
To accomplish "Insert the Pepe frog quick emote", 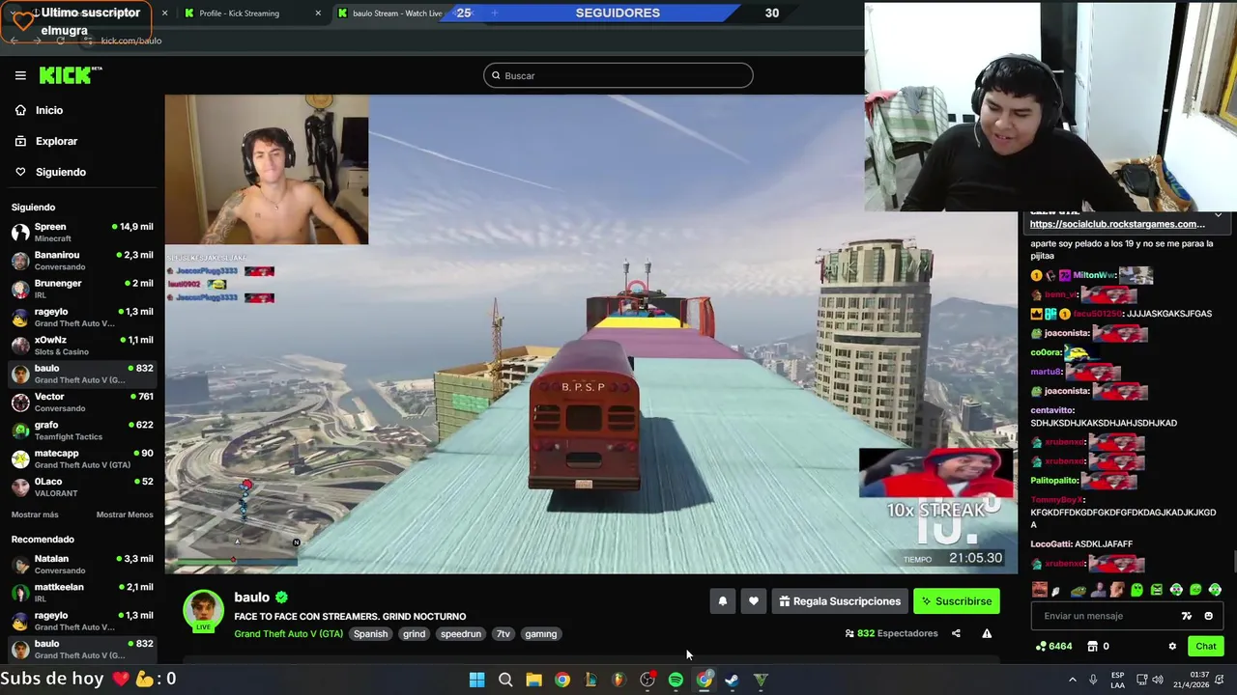I will [1079, 590].
